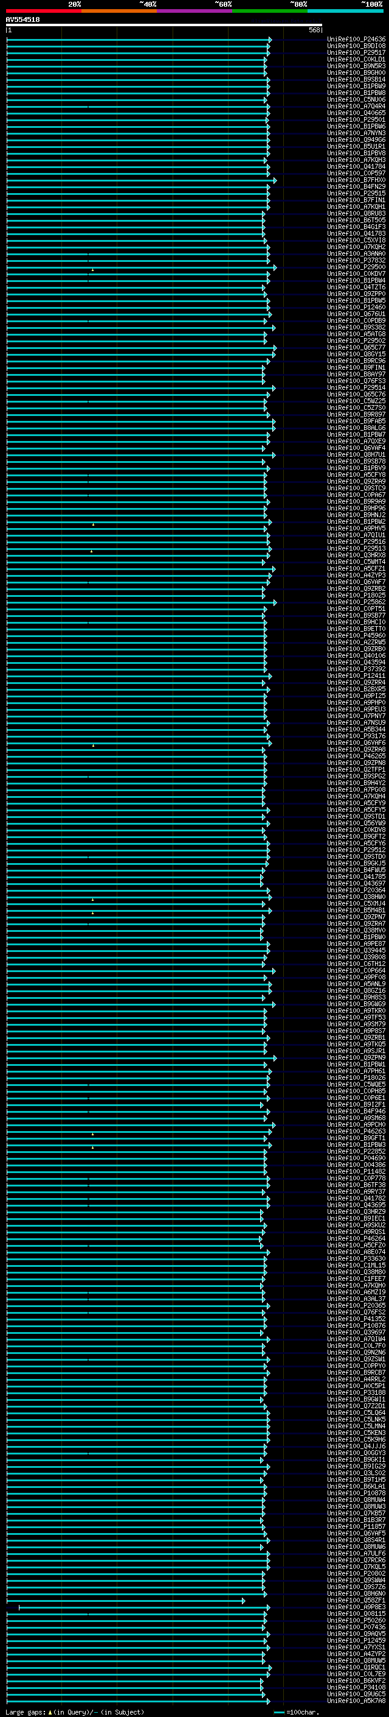Screen dimensions: 389x1717
Task: Click UniRef100_Q56YW9 label
Action: [x=356, y=823]
